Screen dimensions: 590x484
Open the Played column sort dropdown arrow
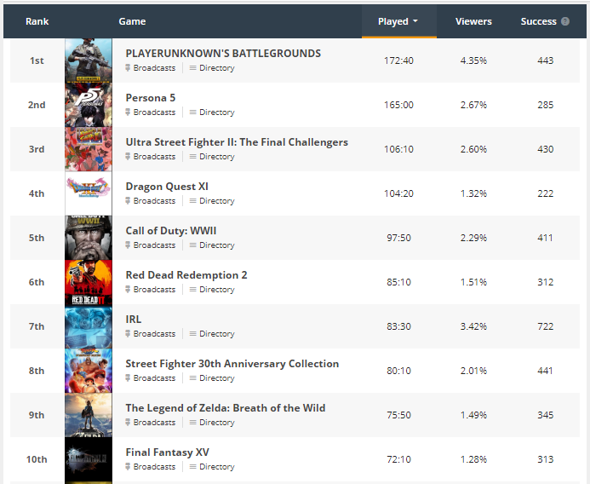[x=415, y=21]
